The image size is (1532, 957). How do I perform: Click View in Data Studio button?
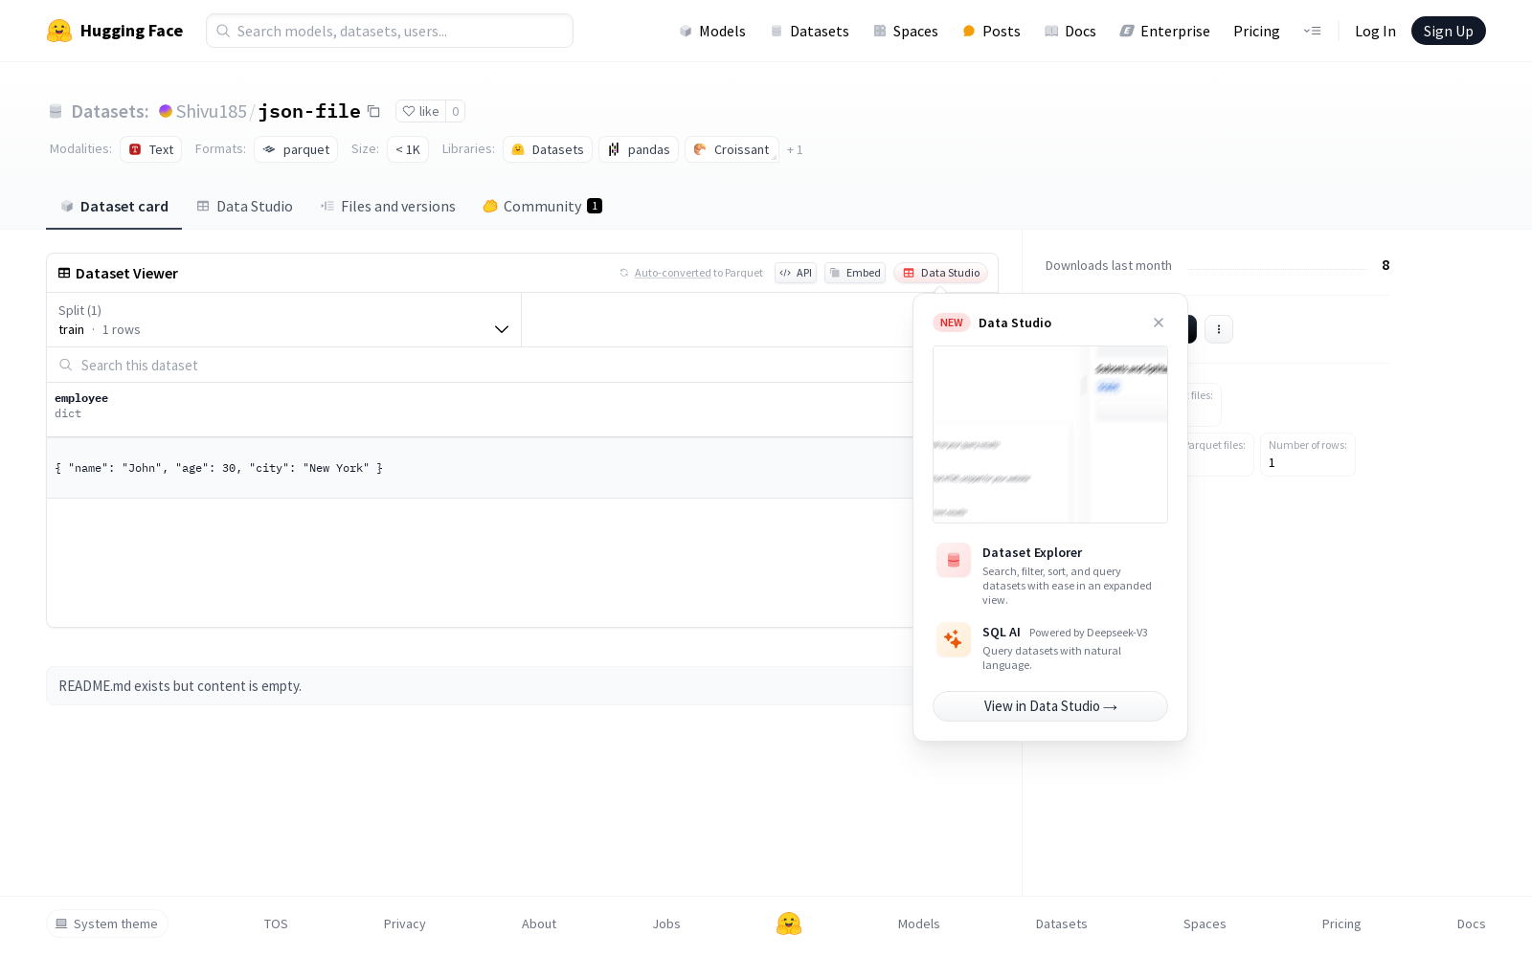tap(1050, 706)
